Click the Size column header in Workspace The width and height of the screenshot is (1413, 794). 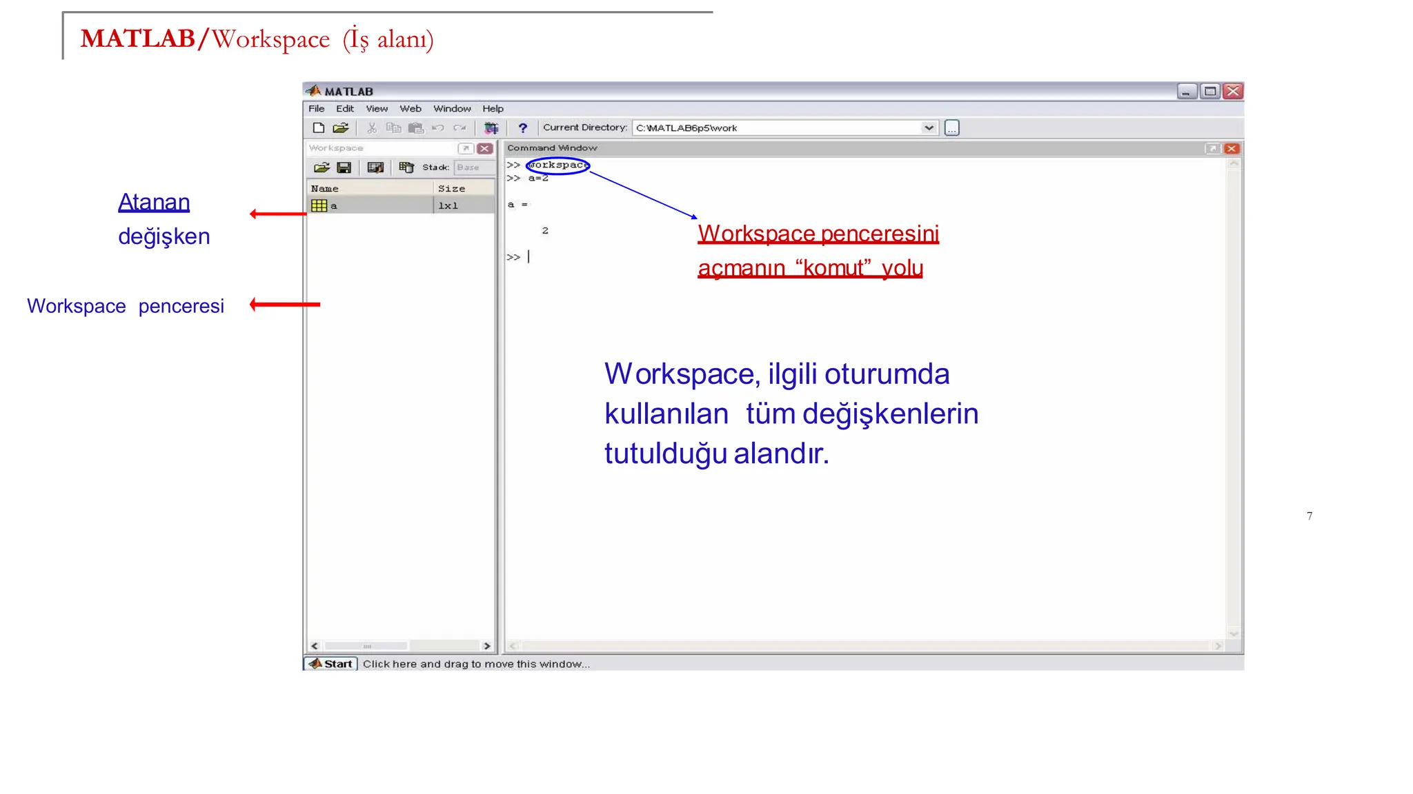pyautogui.click(x=464, y=188)
